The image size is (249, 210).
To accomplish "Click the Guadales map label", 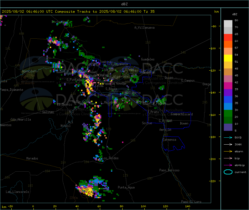I will (148, 59).
